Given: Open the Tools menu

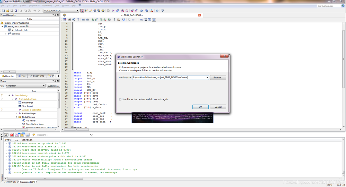Looking at the screenshot, I should 57,5.
